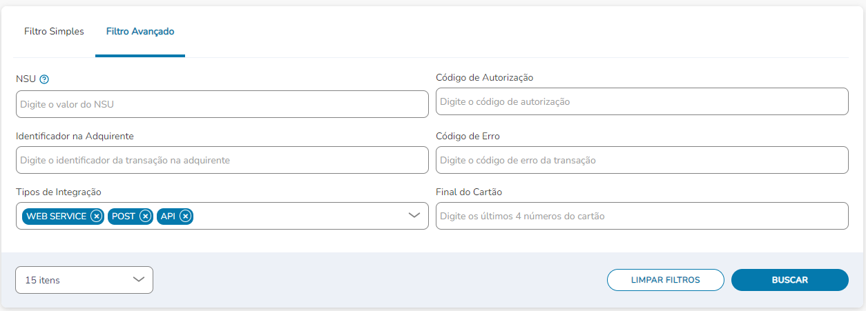Click the API tag label

pyautogui.click(x=168, y=216)
